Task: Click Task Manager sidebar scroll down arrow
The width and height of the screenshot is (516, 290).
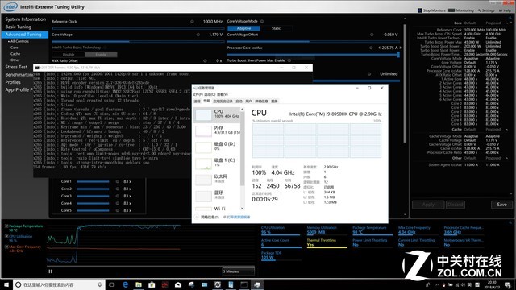Action: tap(243, 208)
